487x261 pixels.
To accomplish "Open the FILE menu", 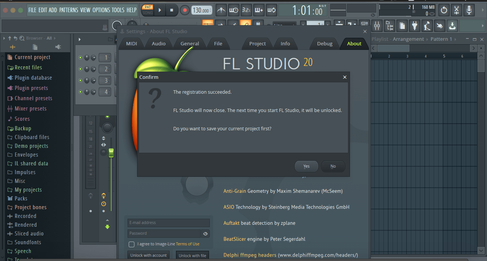I will point(32,10).
